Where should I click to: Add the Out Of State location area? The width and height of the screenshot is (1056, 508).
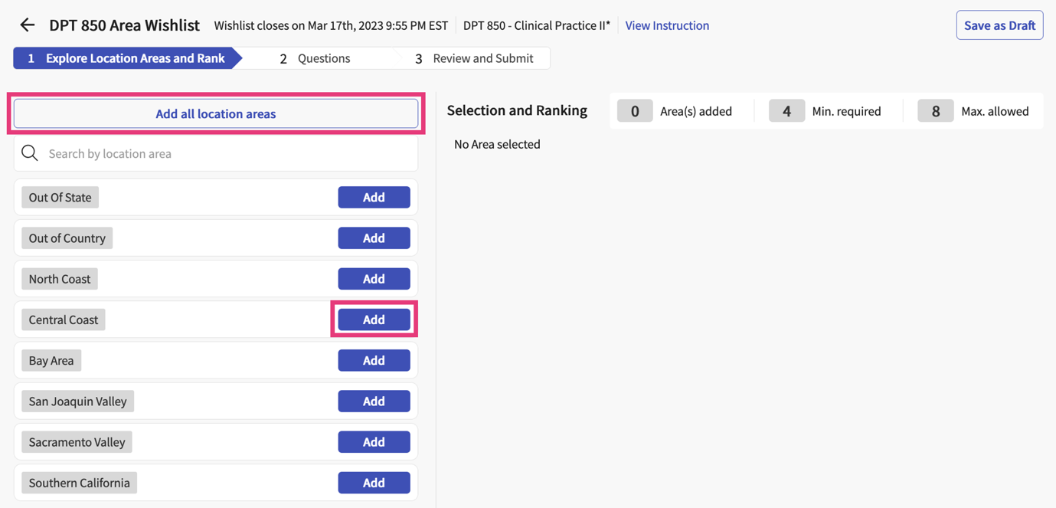pos(374,197)
